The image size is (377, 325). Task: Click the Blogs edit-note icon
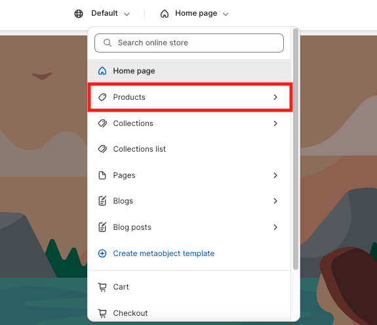click(102, 201)
